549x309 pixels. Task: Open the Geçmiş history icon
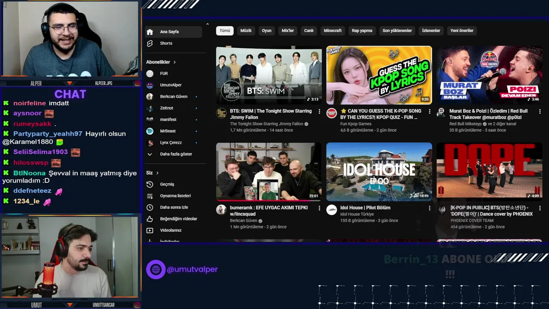(x=150, y=184)
